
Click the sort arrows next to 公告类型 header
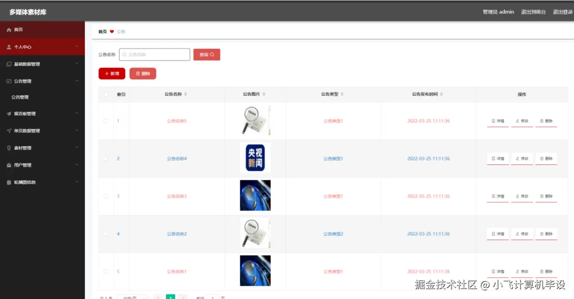[x=342, y=94]
